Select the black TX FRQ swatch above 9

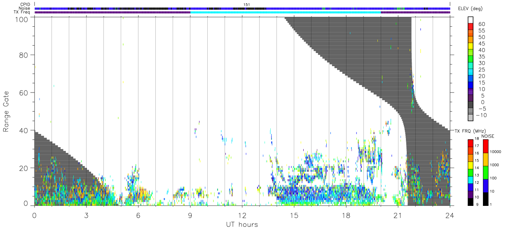pyautogui.click(x=471, y=202)
